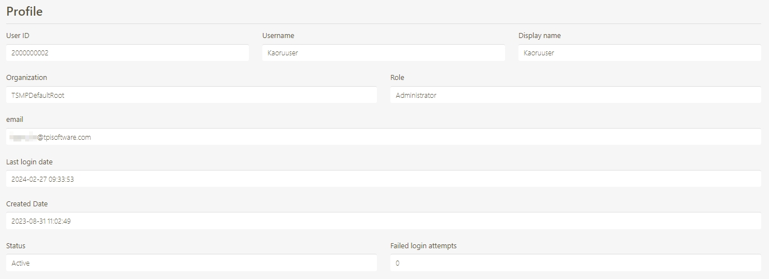The image size is (769, 279).
Task: Click the Profile page heading
Action: [x=25, y=11]
